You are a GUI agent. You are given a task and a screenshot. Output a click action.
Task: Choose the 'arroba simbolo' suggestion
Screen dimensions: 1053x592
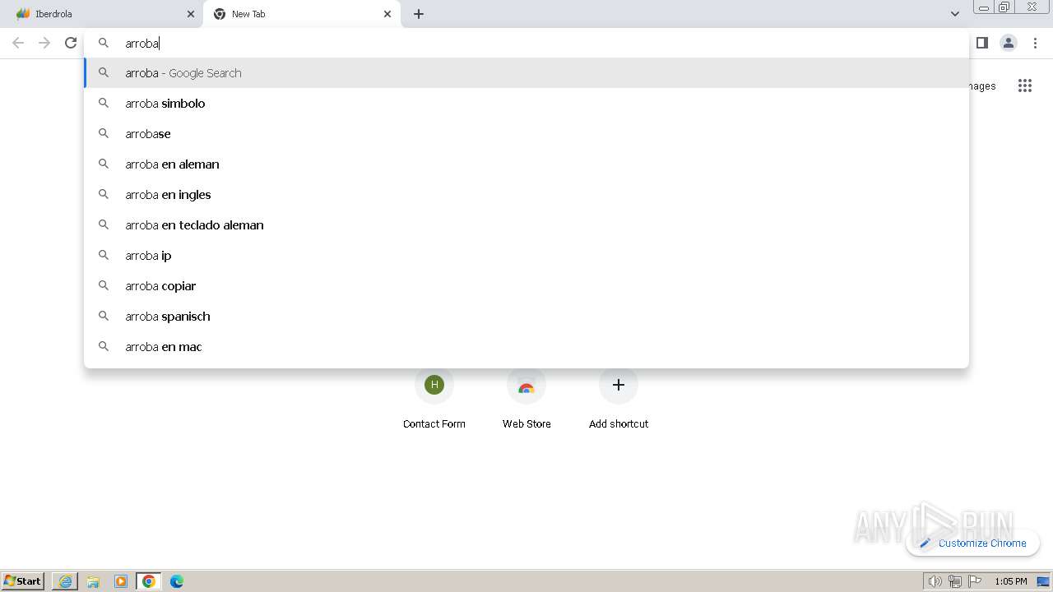(x=526, y=104)
